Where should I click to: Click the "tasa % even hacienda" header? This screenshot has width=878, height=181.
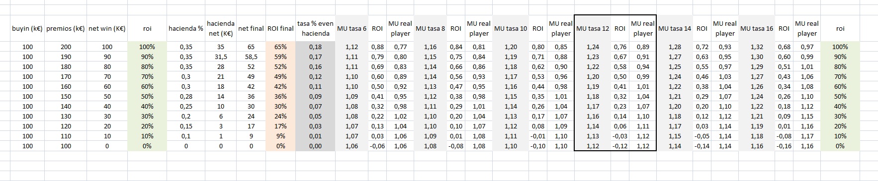coord(315,29)
